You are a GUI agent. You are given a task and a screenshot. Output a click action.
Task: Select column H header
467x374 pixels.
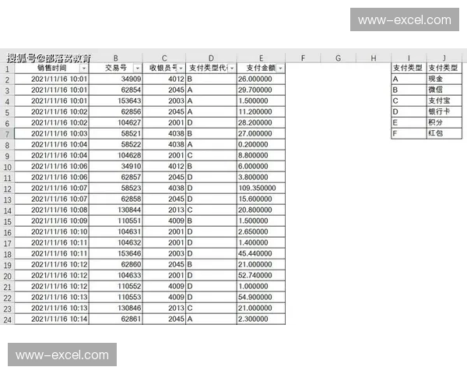click(x=373, y=58)
